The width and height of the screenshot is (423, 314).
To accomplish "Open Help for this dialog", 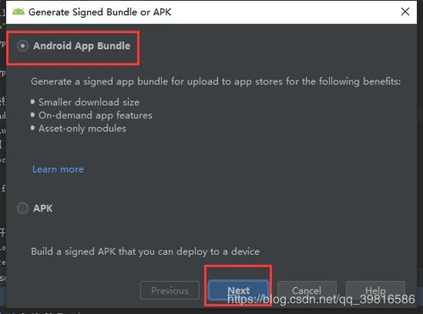I will point(376,290).
